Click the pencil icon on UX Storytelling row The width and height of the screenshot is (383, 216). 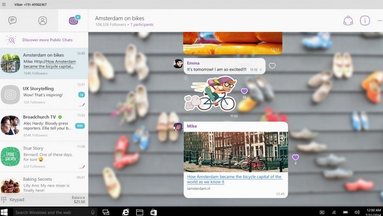click(82, 105)
